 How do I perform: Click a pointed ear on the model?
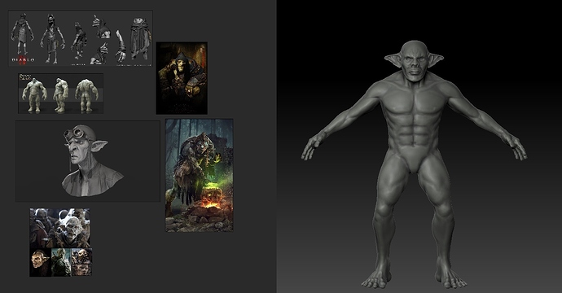tap(393, 59)
